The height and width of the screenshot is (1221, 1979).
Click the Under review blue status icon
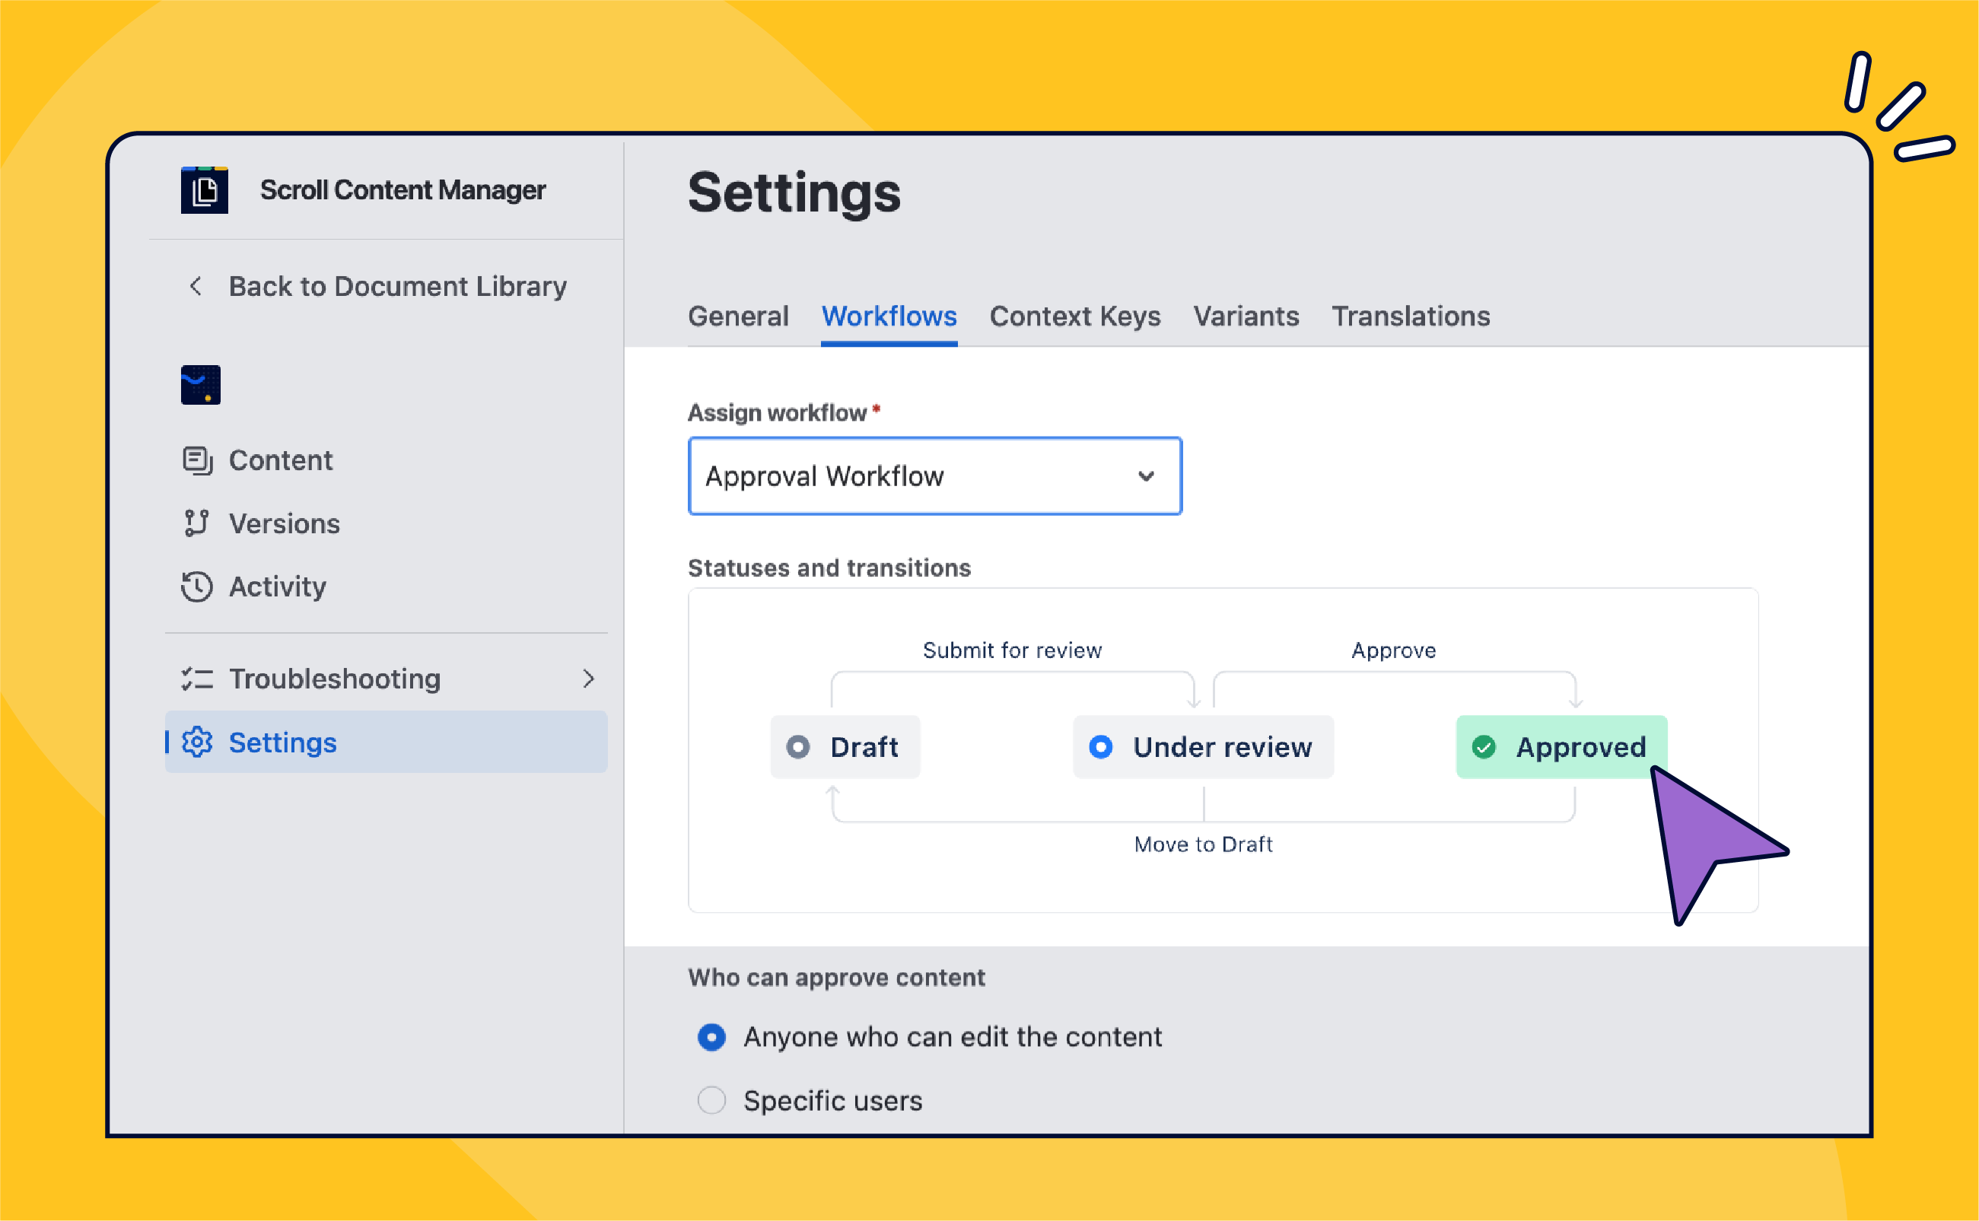tap(1100, 747)
